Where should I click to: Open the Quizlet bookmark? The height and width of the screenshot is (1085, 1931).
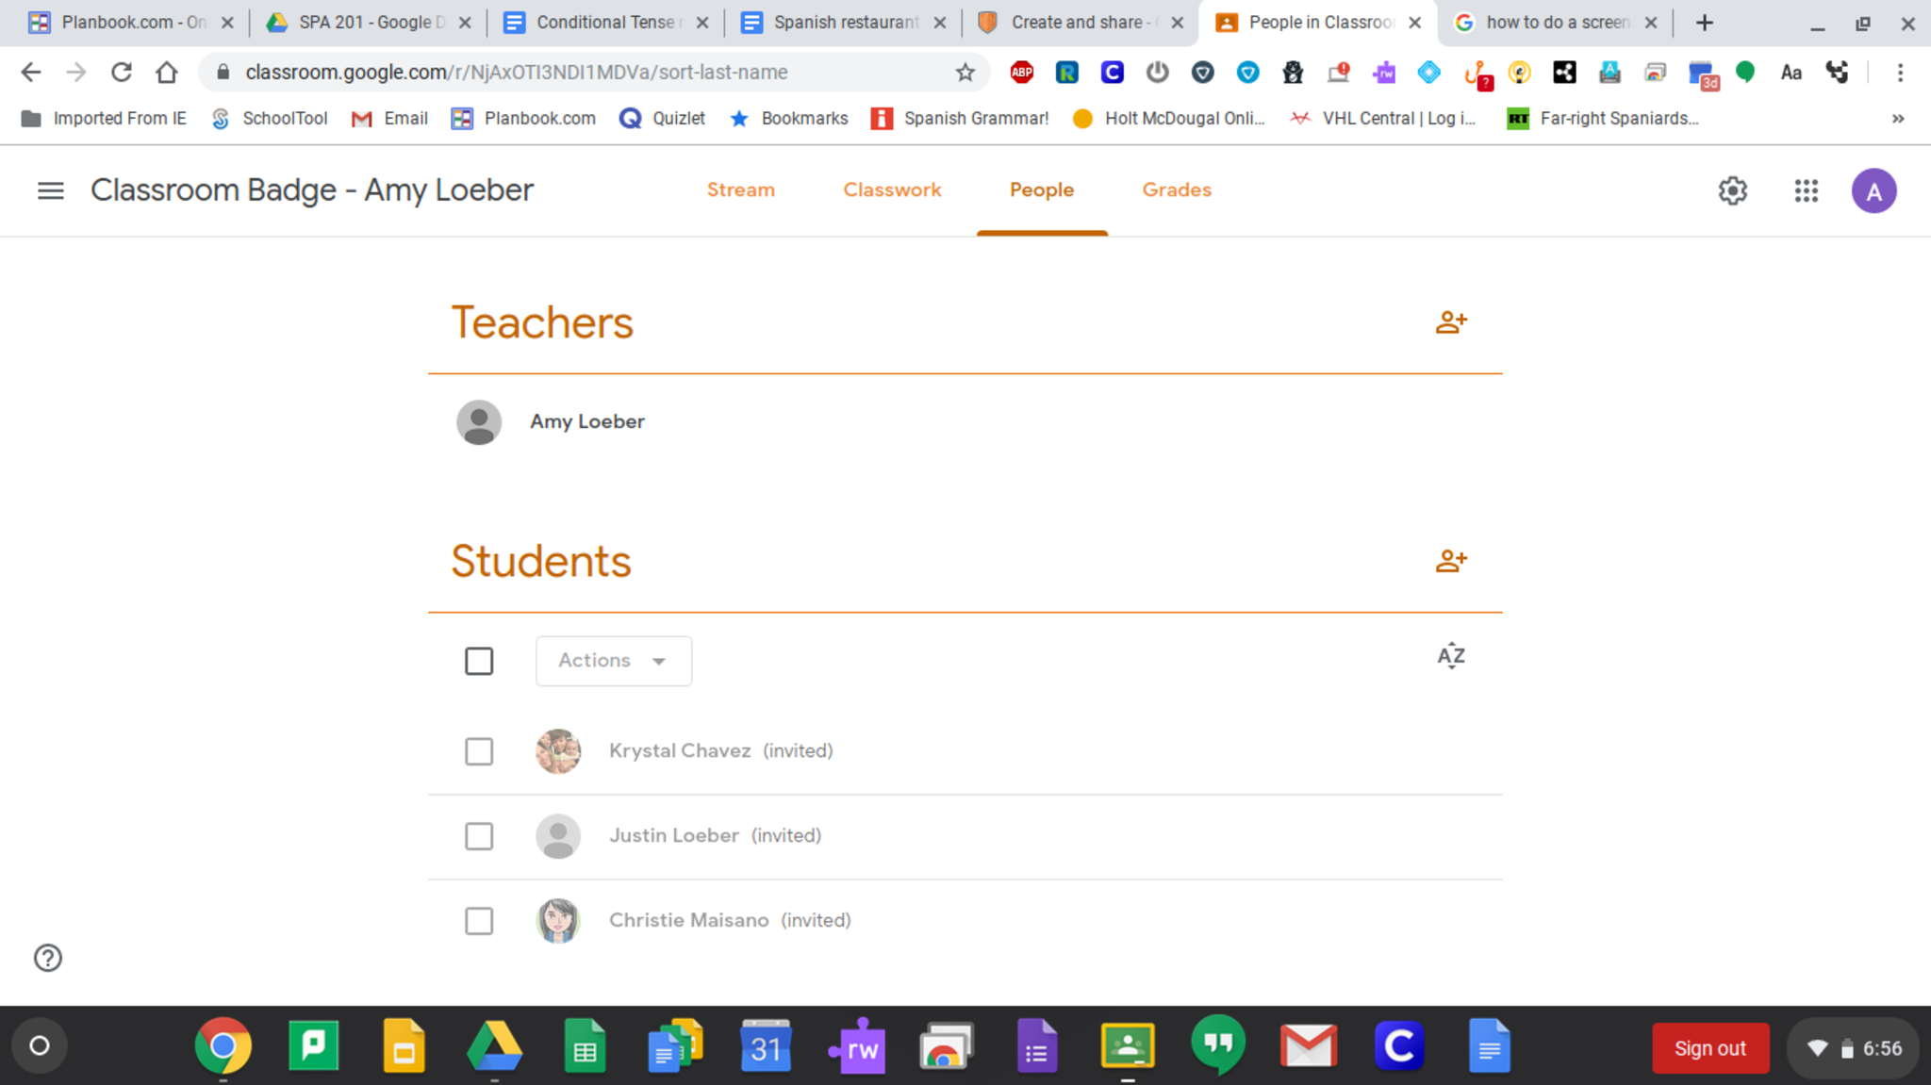pos(662,119)
